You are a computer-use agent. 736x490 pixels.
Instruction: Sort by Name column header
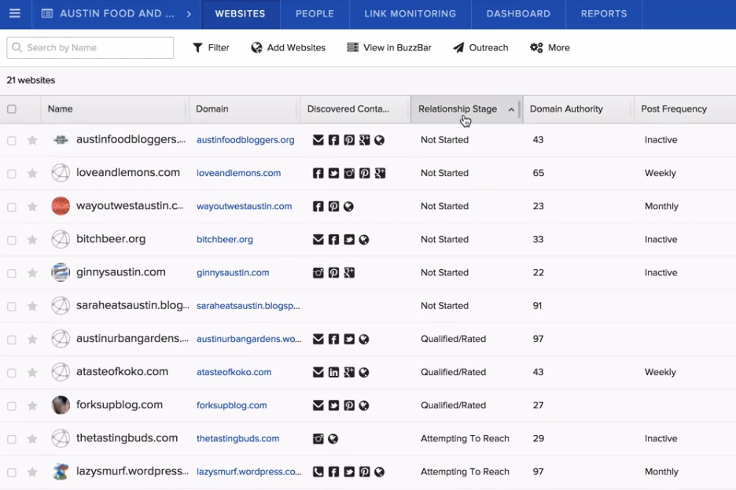pos(115,109)
